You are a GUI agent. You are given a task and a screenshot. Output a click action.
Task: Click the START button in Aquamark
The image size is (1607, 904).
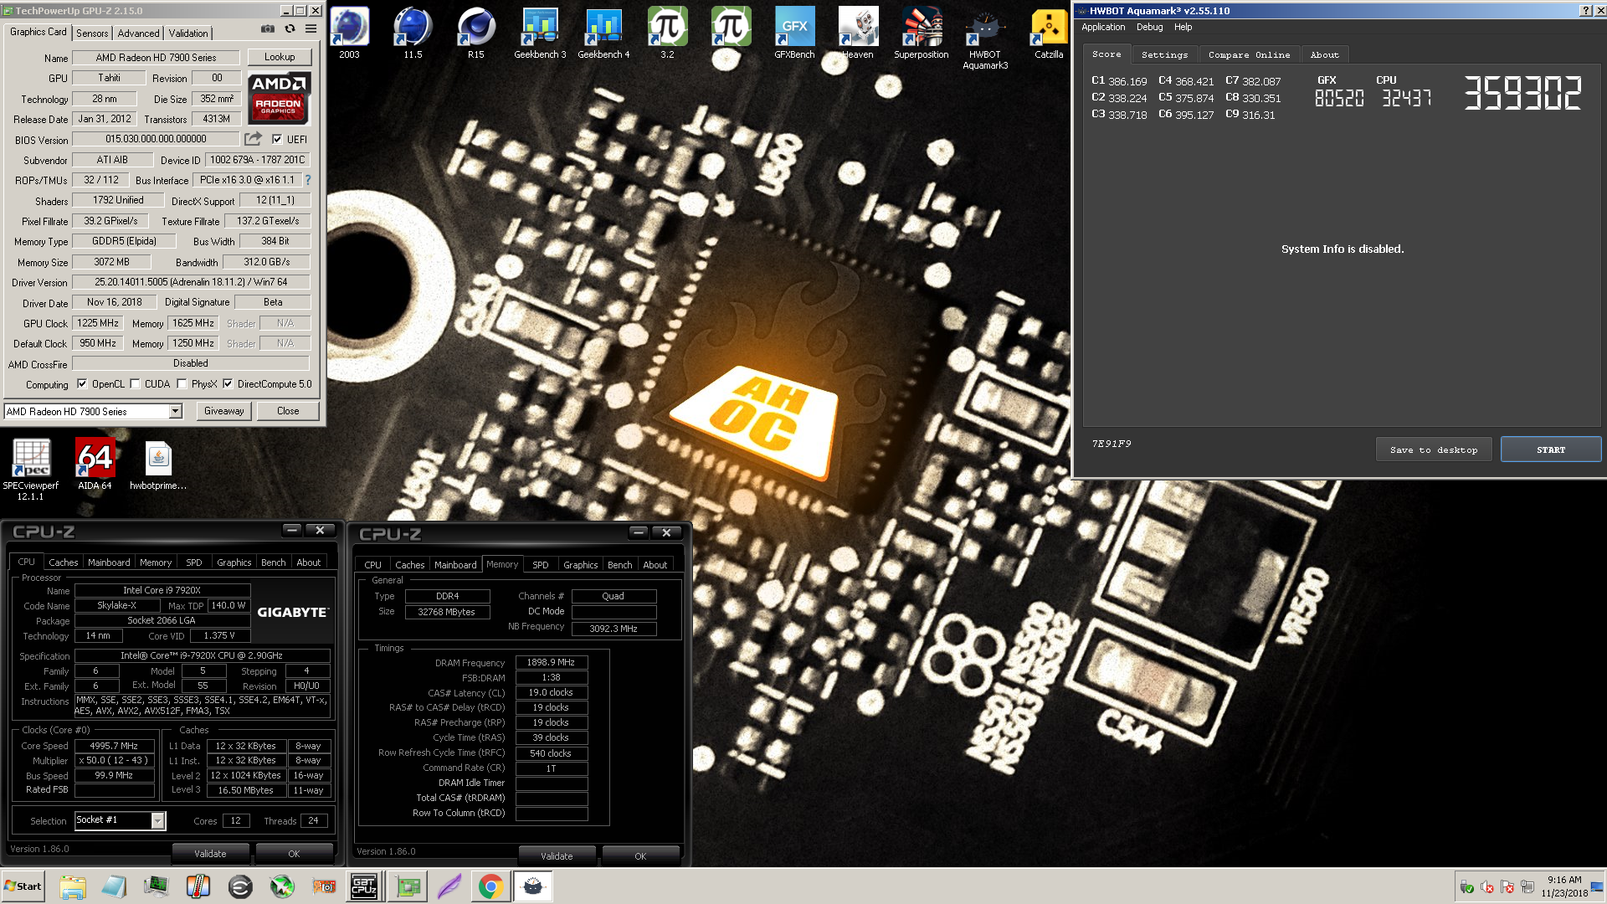1551,449
